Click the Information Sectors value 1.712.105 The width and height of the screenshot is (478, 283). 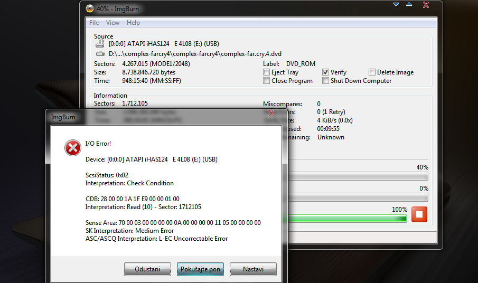coord(135,103)
